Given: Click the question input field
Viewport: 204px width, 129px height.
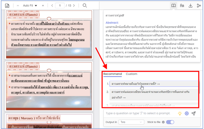Looking at the screenshot, I should [138, 113].
